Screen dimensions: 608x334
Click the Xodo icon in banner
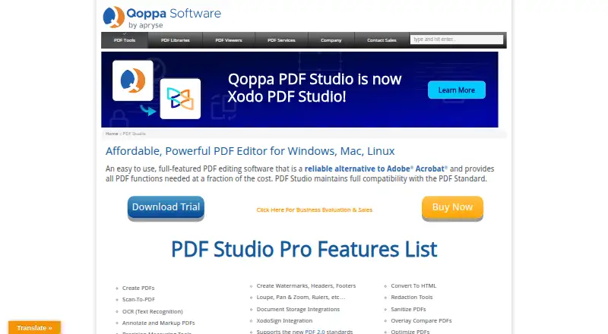(180, 99)
